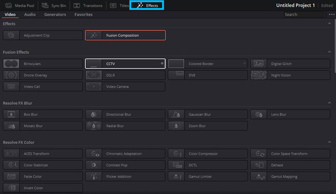Click the Night Vision effect thumbnail
The image size is (336, 194).
click(x=258, y=75)
